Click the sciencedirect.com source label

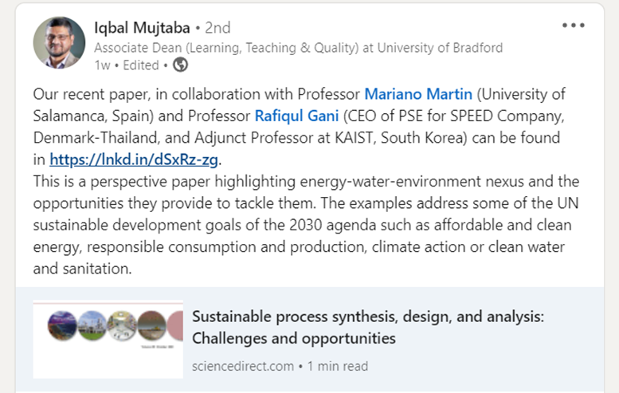pyautogui.click(x=243, y=366)
